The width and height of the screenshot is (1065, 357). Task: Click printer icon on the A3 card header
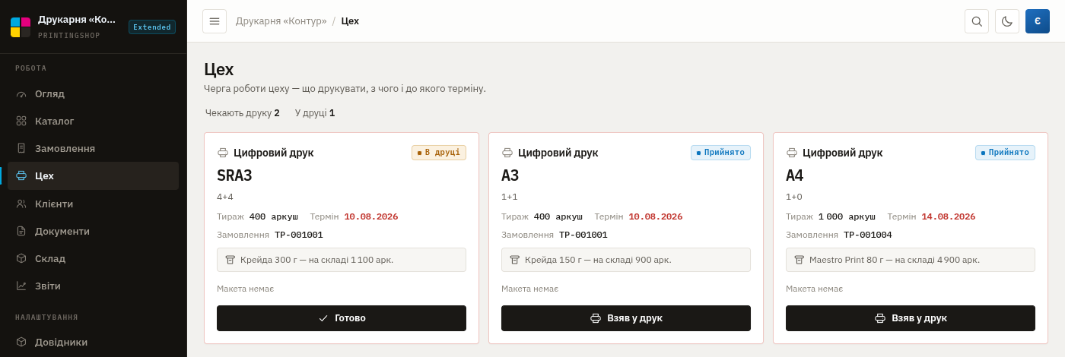507,153
